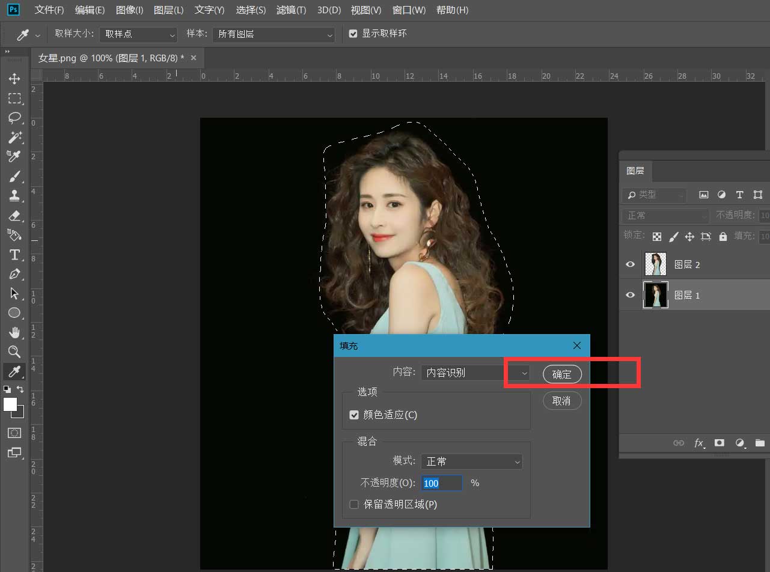Select 图层 2 thumbnail

(x=656, y=264)
